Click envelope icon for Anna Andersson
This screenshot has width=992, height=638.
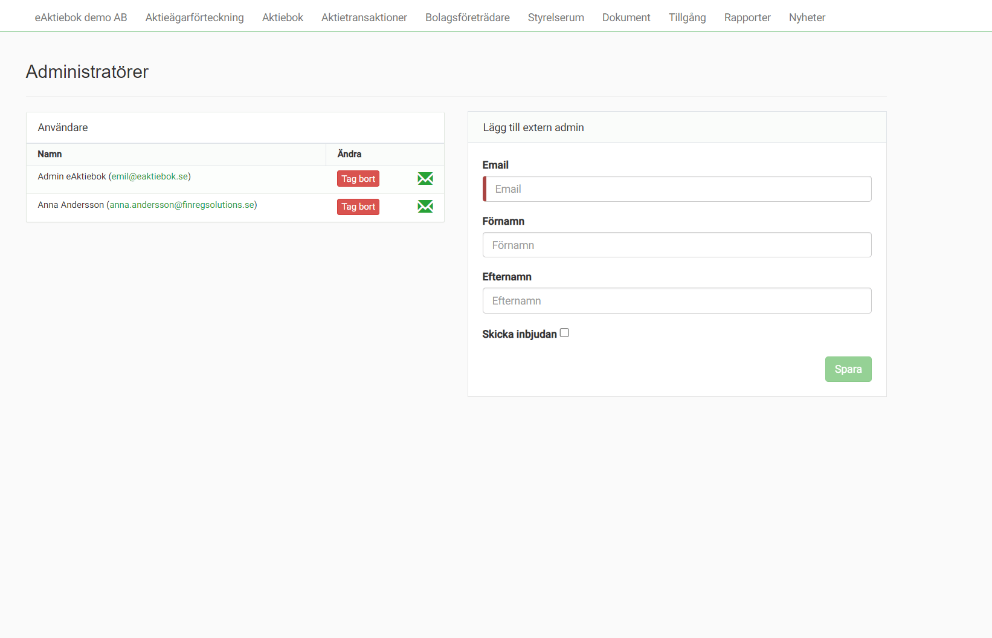[x=425, y=207]
